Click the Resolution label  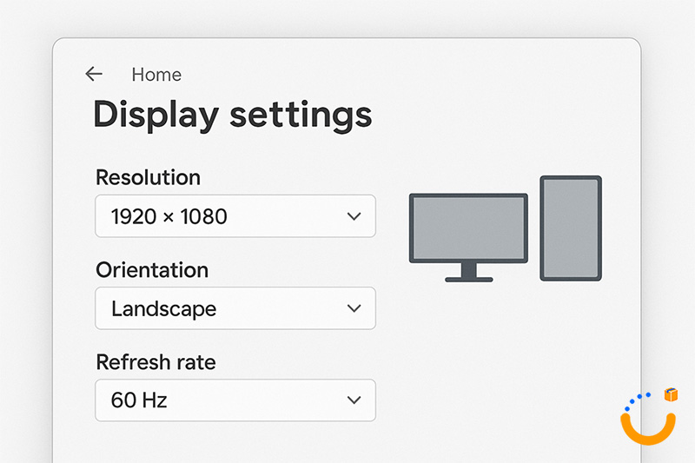pos(148,177)
